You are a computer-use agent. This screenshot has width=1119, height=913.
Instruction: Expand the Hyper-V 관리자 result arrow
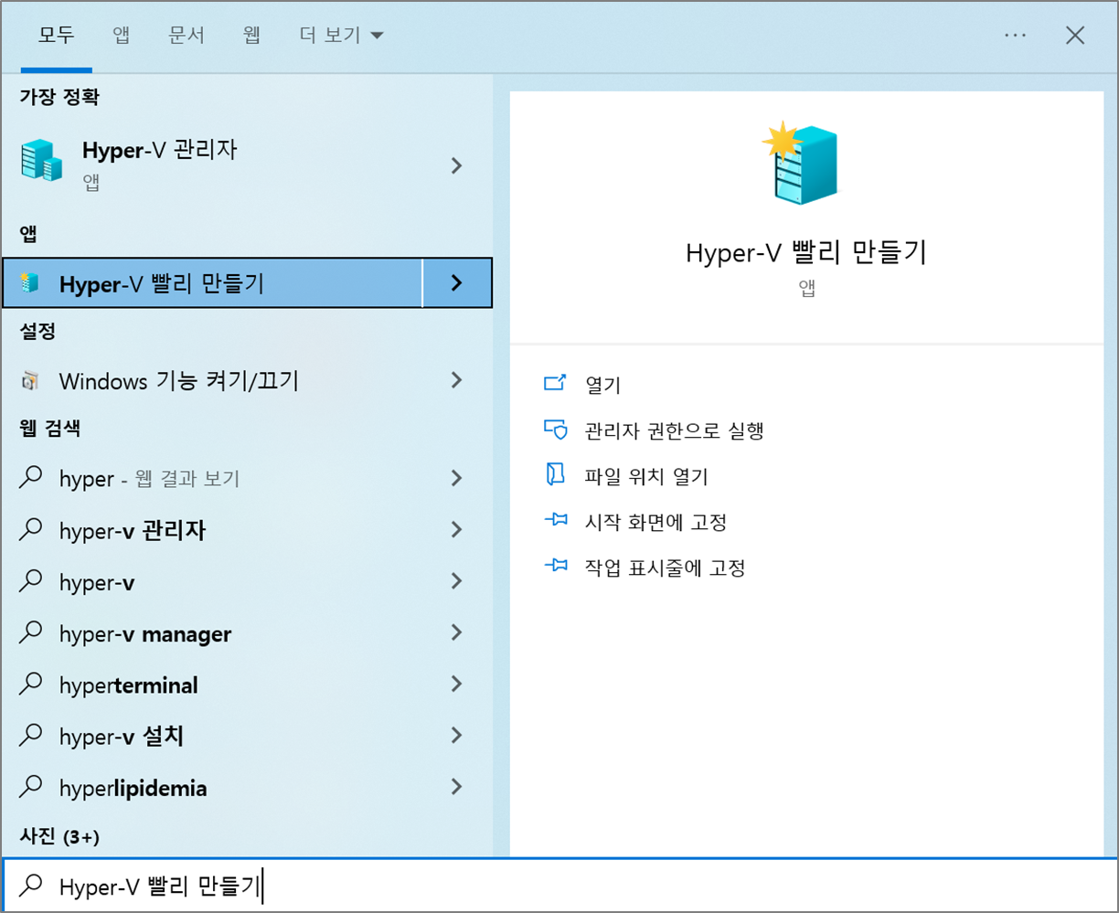(x=457, y=165)
